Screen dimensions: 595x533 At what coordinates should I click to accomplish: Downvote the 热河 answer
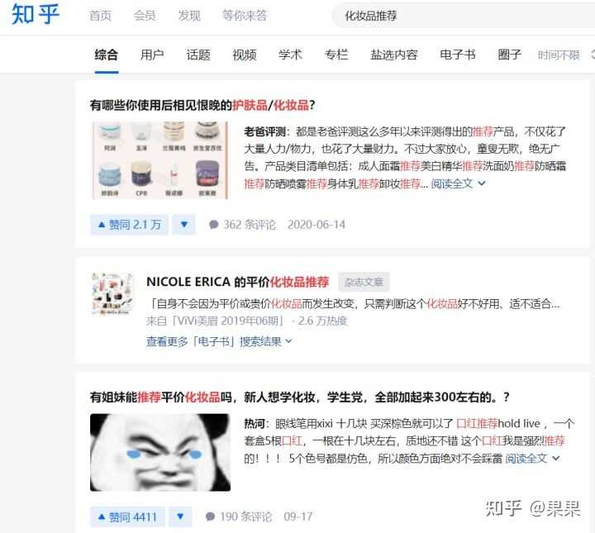[x=180, y=516]
